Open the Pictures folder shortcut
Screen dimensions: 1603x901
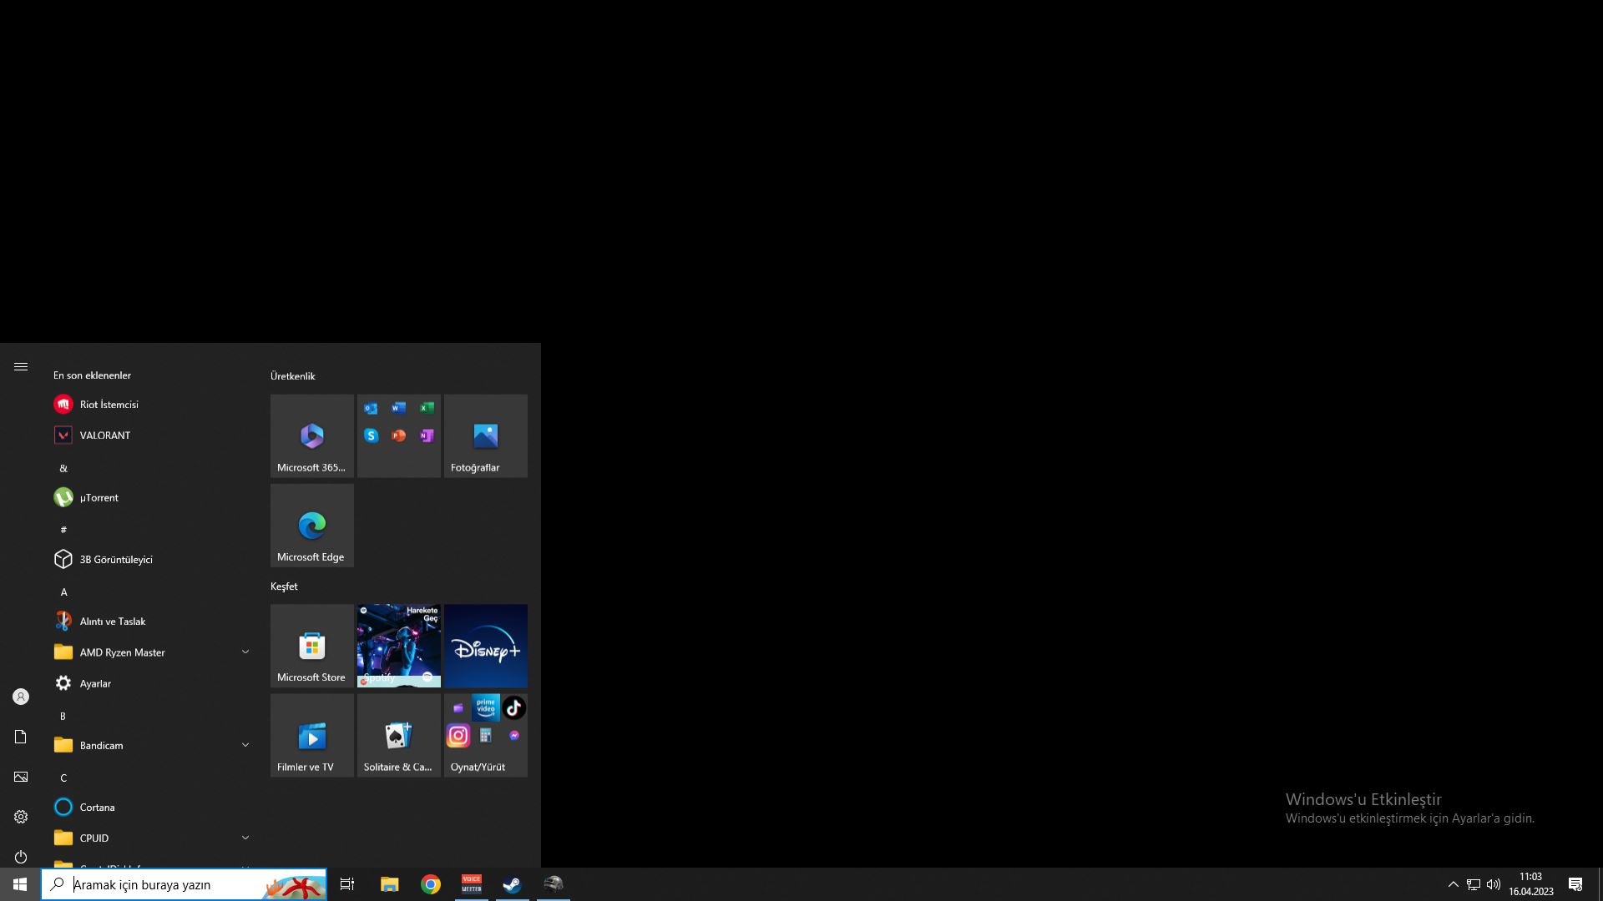point(21,777)
